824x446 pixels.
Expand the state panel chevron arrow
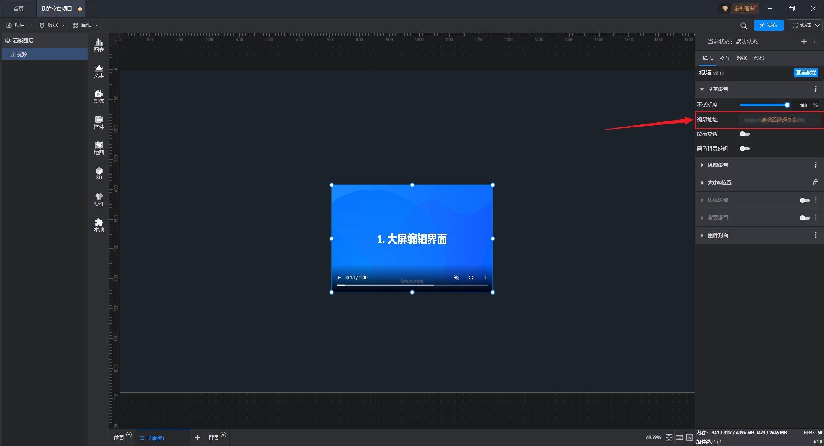(x=815, y=42)
